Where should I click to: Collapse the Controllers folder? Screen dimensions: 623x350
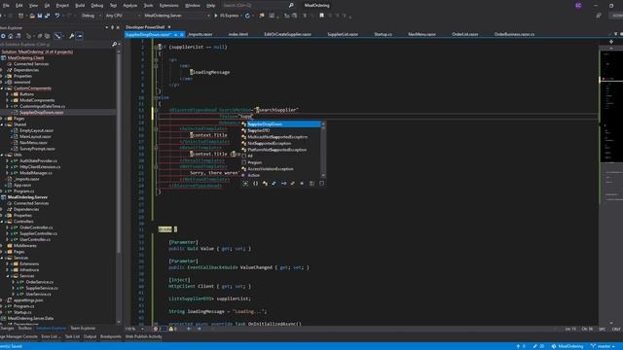click(2, 222)
